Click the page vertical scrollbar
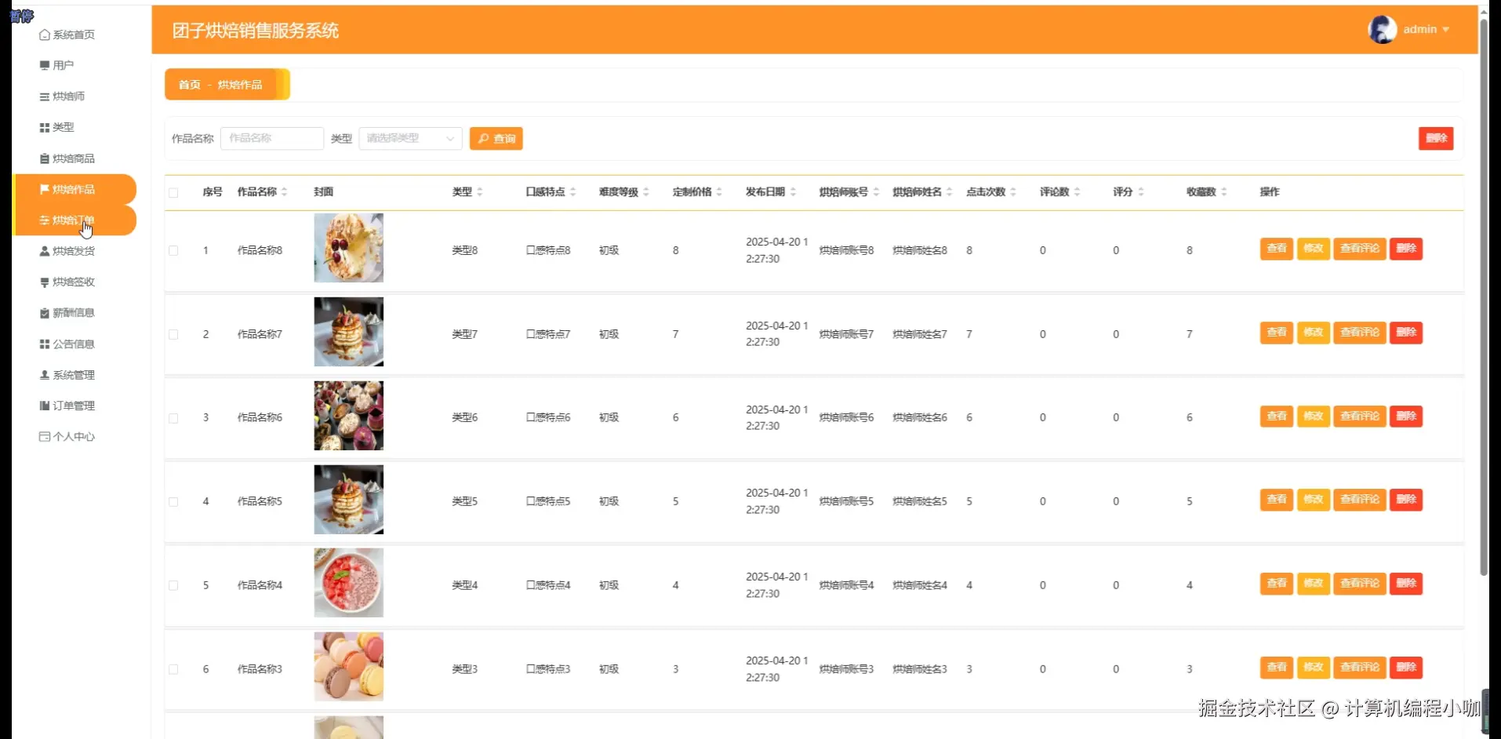Viewport: 1501px width, 739px height. click(x=1484, y=296)
